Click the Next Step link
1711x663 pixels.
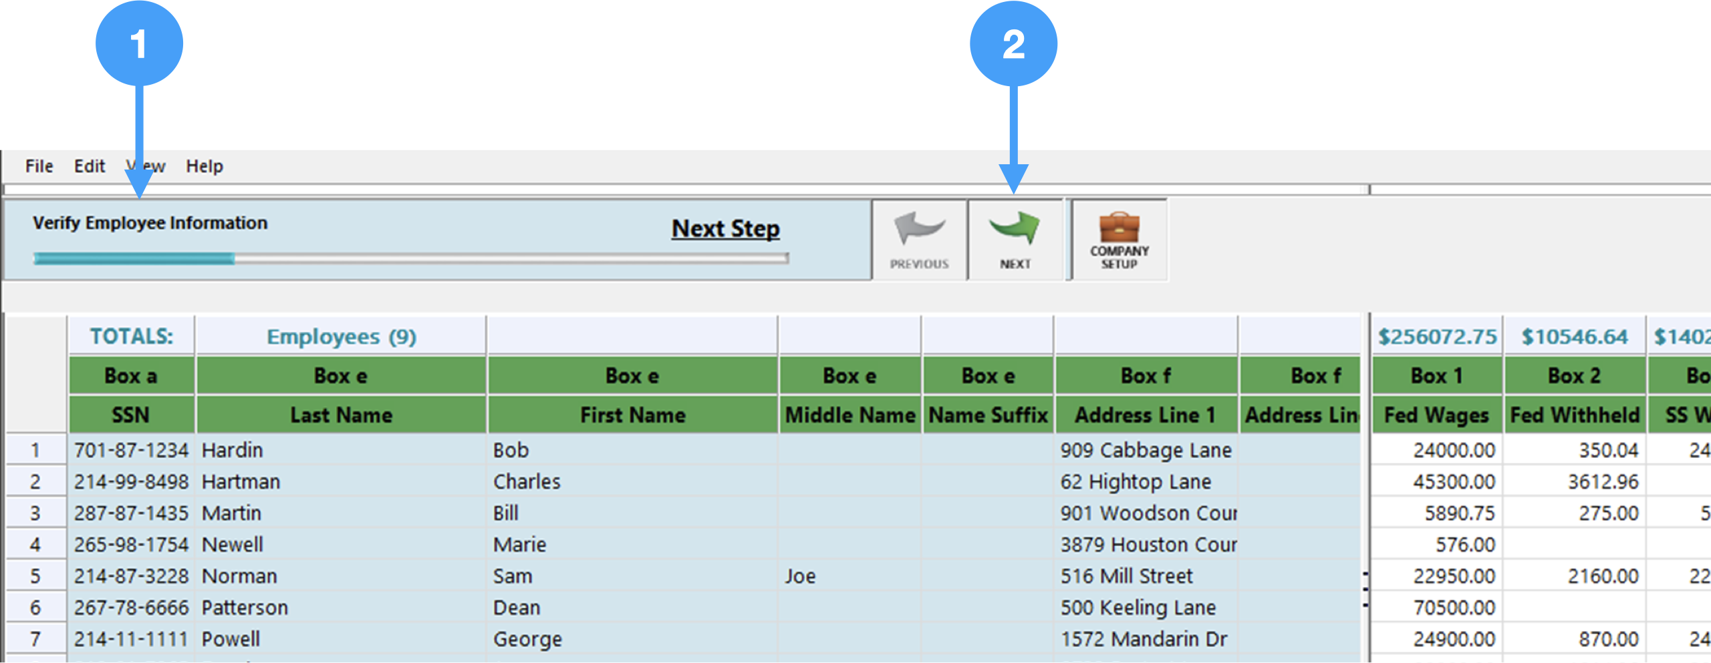725,229
